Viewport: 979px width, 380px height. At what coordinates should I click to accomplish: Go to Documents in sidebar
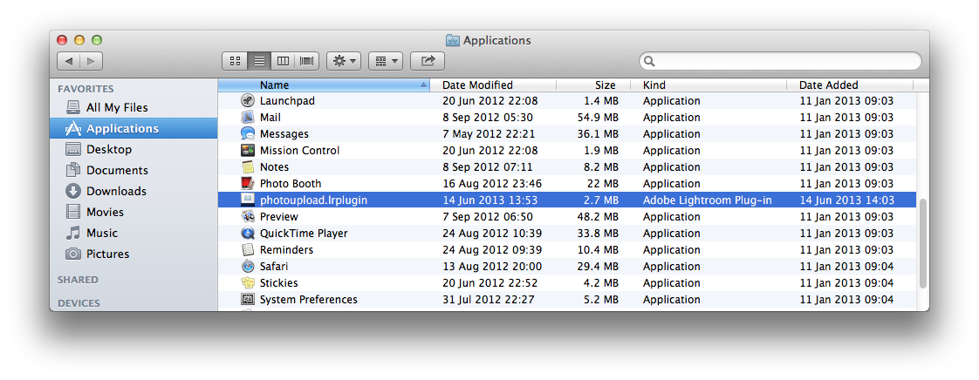(117, 170)
